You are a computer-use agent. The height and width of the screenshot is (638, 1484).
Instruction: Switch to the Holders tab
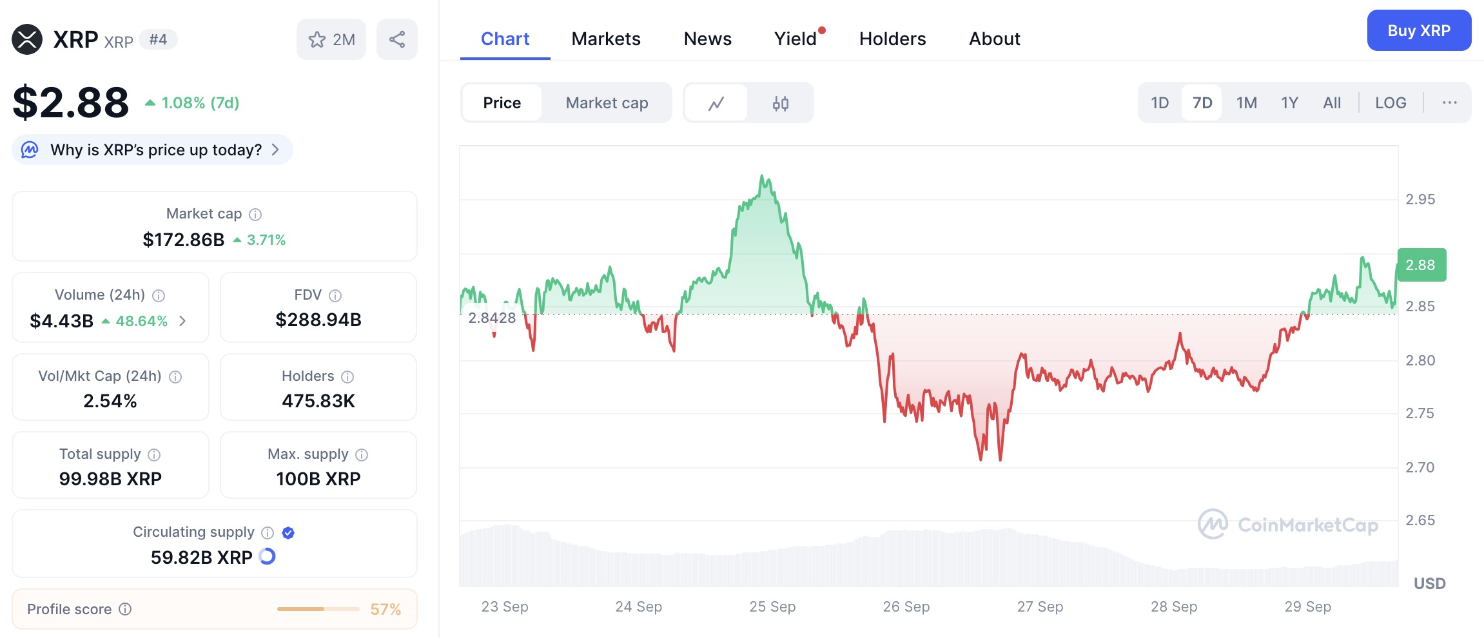coord(892,39)
